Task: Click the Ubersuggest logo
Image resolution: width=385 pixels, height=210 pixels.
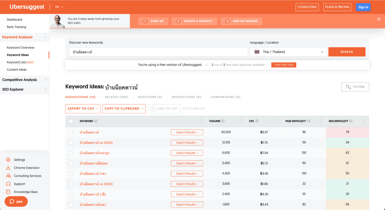Action: tap(27, 7)
